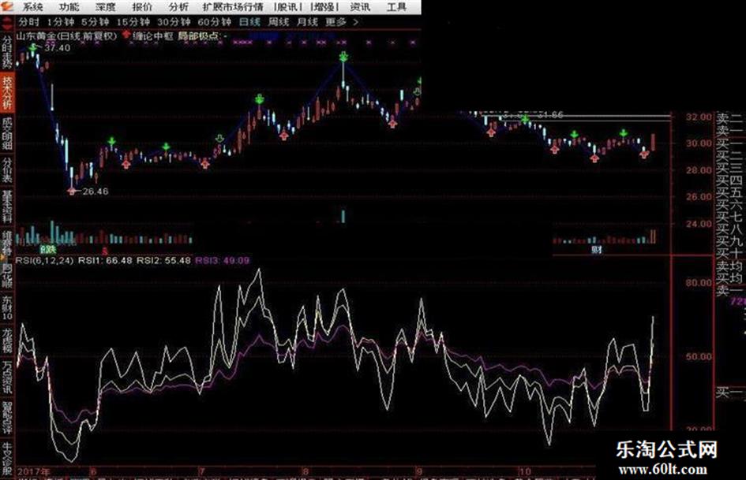The image size is (746, 480).
Task: Click the green down arrow at 37.40 peak
Action: tap(33, 49)
